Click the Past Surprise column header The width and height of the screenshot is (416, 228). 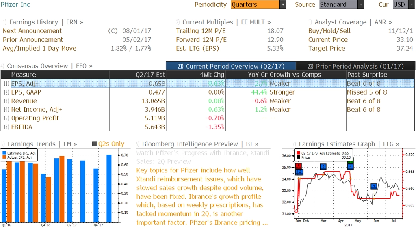380,75
